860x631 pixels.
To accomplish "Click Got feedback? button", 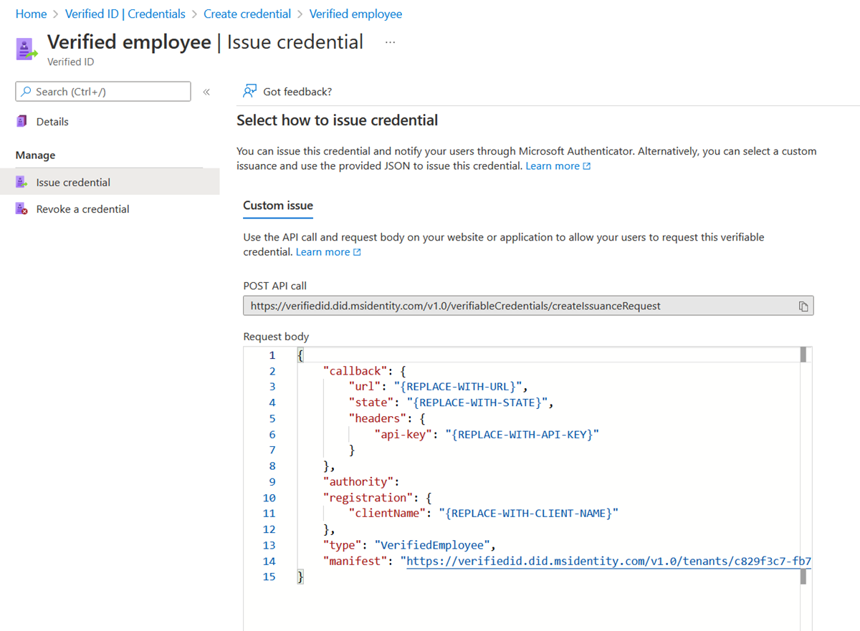I will tap(287, 92).
